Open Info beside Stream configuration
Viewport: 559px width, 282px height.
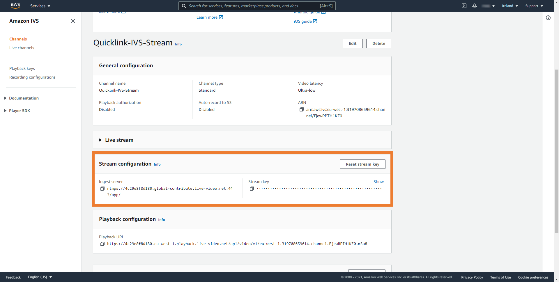pyautogui.click(x=157, y=164)
